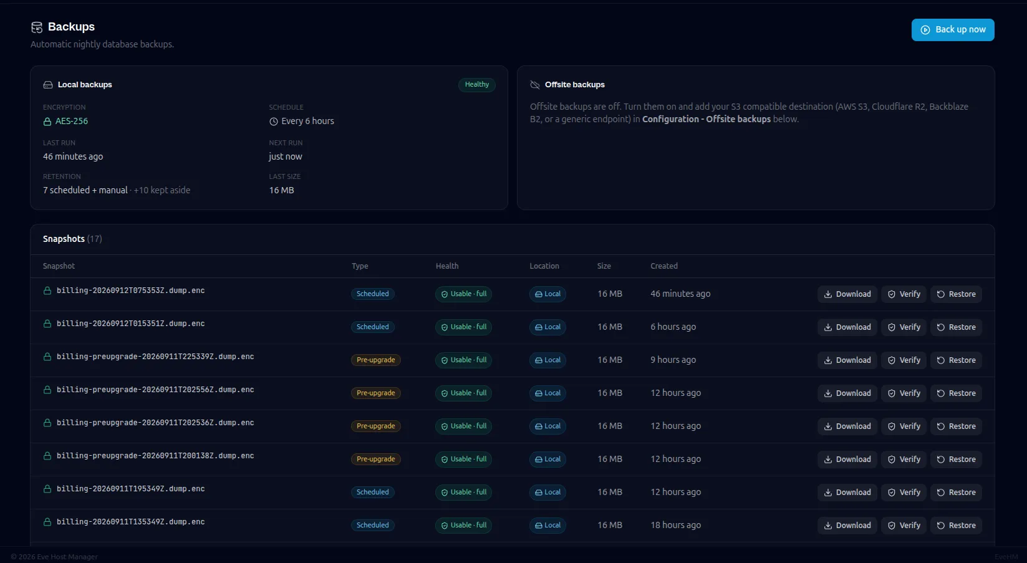Download preupgrade-20260911T202556Z snapshot
The height and width of the screenshot is (563, 1027).
pyautogui.click(x=847, y=393)
